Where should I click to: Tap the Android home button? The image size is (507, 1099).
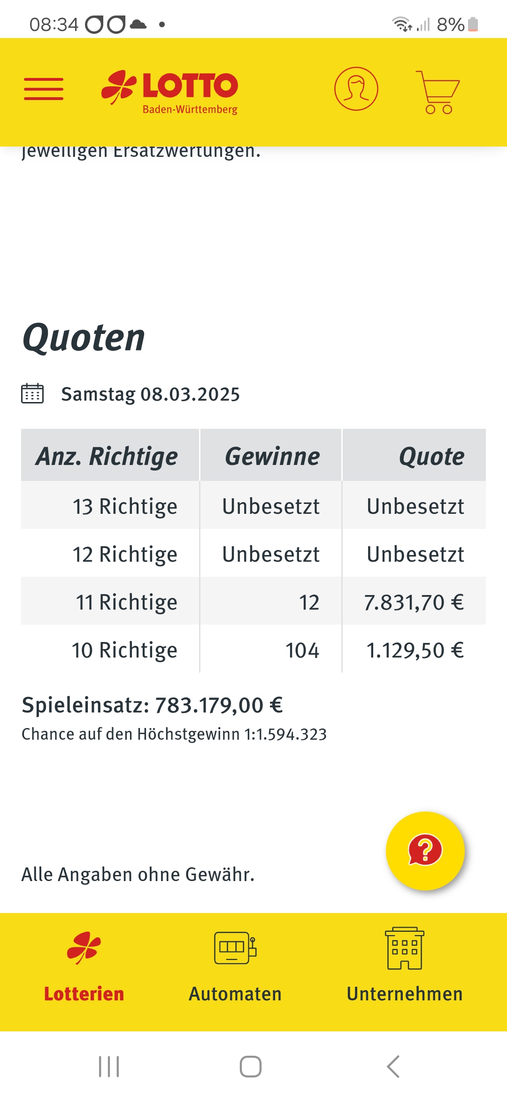coord(251,1067)
